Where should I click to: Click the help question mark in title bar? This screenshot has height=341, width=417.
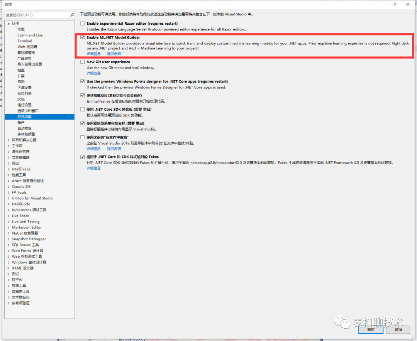[395, 4]
